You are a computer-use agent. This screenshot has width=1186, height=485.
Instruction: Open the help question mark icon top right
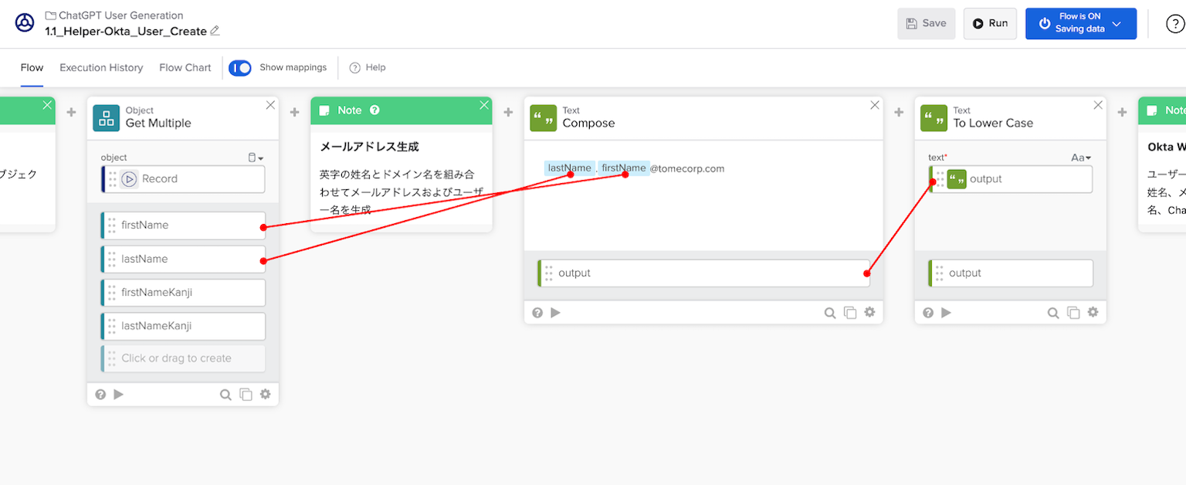[1174, 24]
